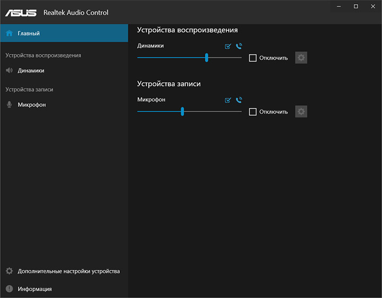Click the speaker icon beside Динамики
Screen dimensions: 382x298
point(9,70)
